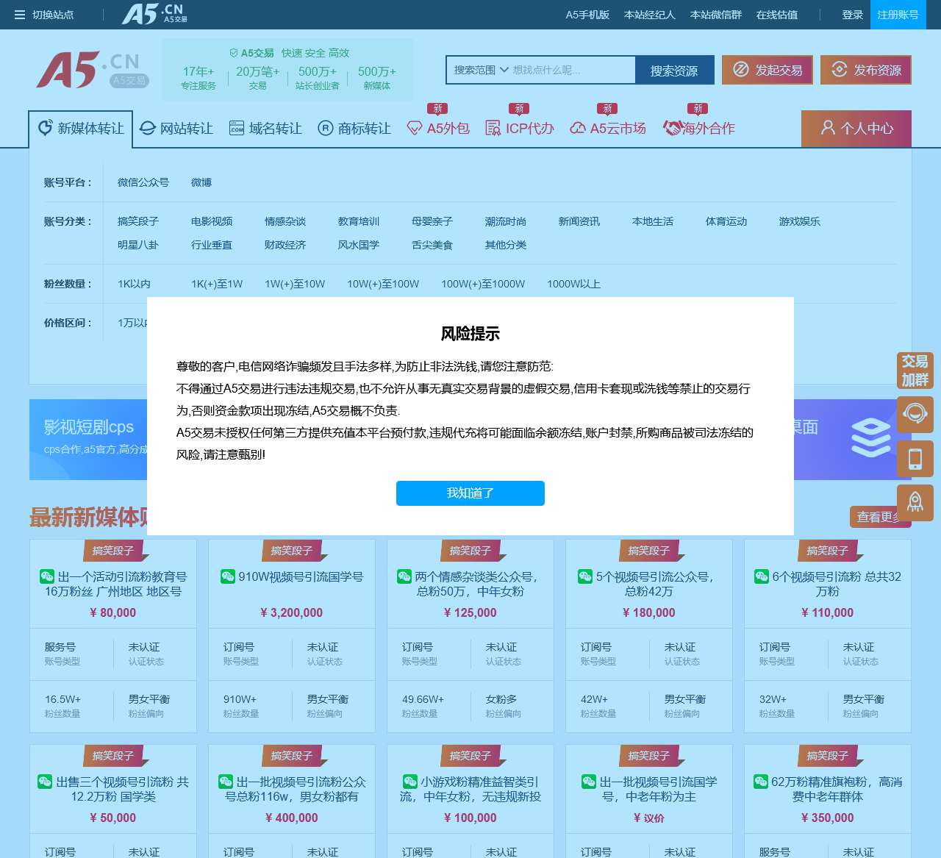Click the 交易加群 side button
This screenshot has width=941, height=858.
click(x=915, y=371)
